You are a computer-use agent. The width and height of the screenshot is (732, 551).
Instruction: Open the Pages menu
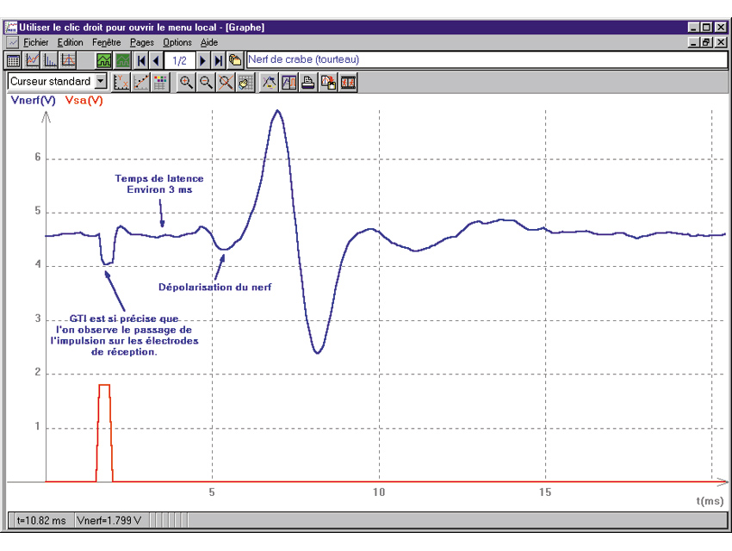point(142,42)
